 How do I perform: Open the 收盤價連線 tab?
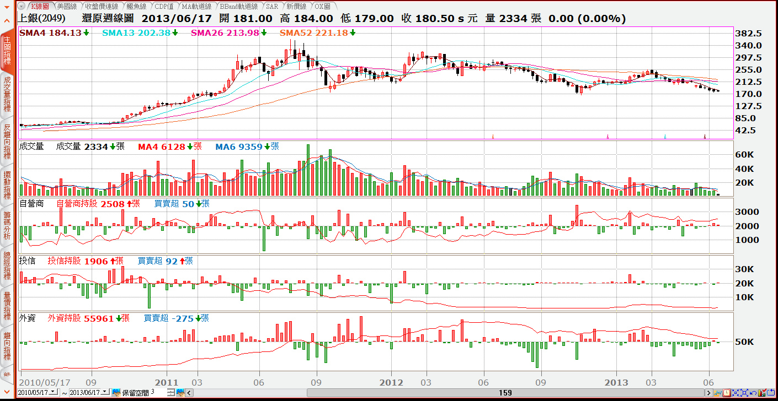click(x=102, y=6)
